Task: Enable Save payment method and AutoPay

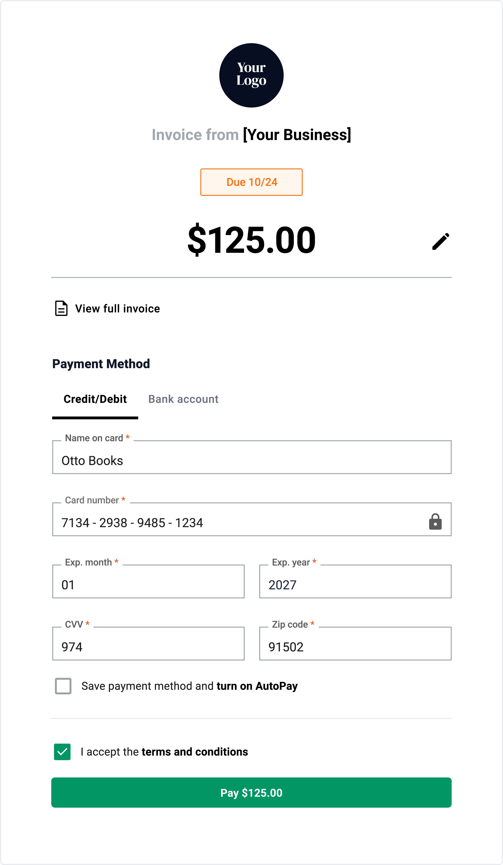Action: click(63, 686)
